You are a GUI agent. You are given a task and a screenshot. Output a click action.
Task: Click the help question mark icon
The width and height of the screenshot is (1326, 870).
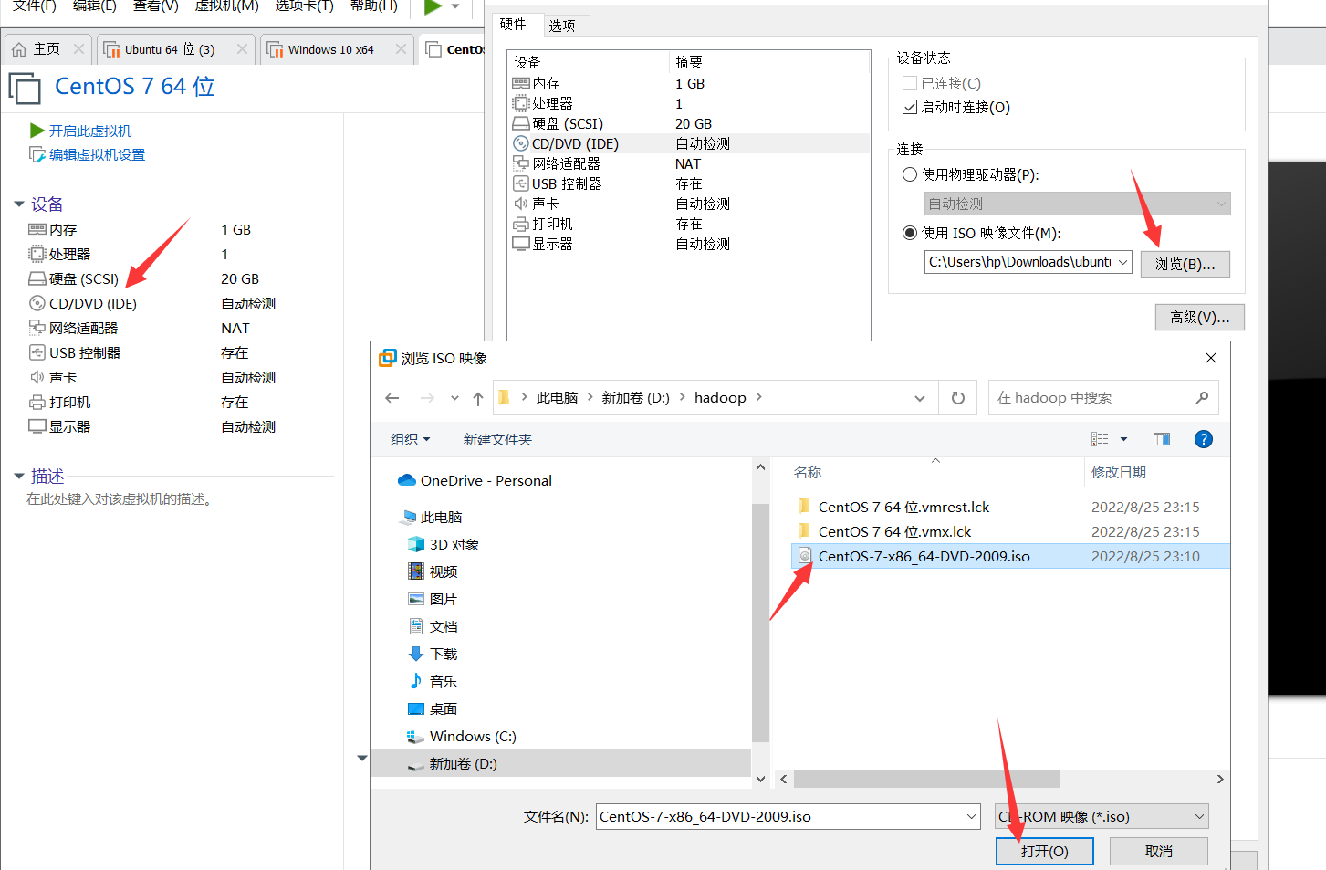(1204, 439)
